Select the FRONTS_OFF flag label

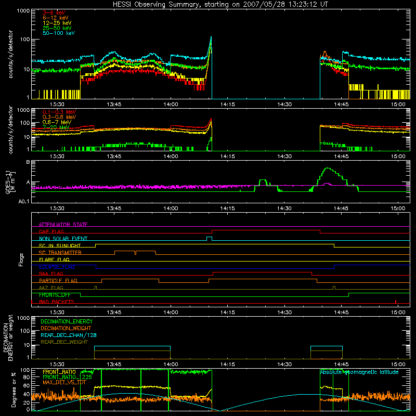coord(55,295)
